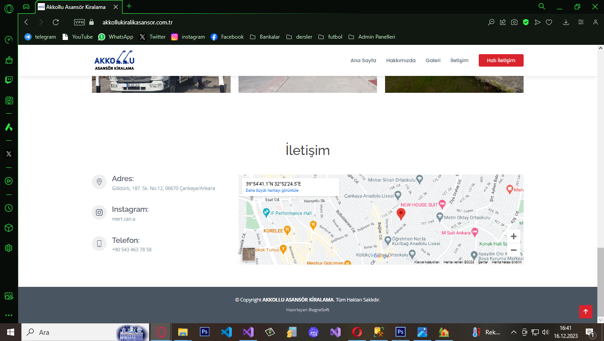This screenshot has height=341, width=604.
Task: Open sidebar settings gear icon
Action: pyautogui.click(x=8, y=248)
